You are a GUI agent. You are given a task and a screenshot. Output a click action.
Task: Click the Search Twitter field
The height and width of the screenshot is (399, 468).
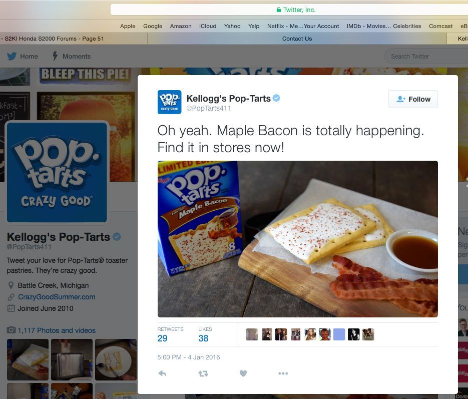(425, 57)
